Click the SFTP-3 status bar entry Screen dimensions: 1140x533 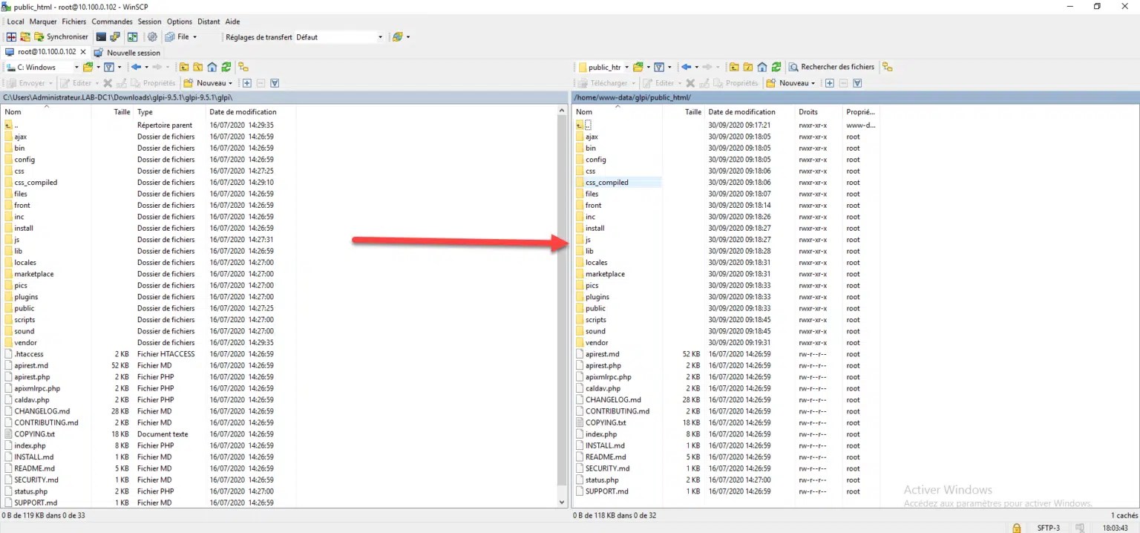click(x=1049, y=528)
